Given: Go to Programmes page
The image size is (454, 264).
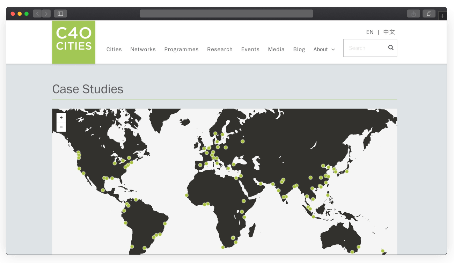Looking at the screenshot, I should 181,49.
